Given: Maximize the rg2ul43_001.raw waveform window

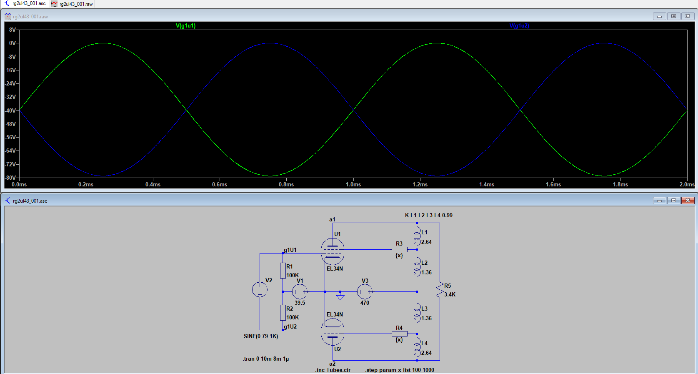Looking at the screenshot, I should (673, 16).
